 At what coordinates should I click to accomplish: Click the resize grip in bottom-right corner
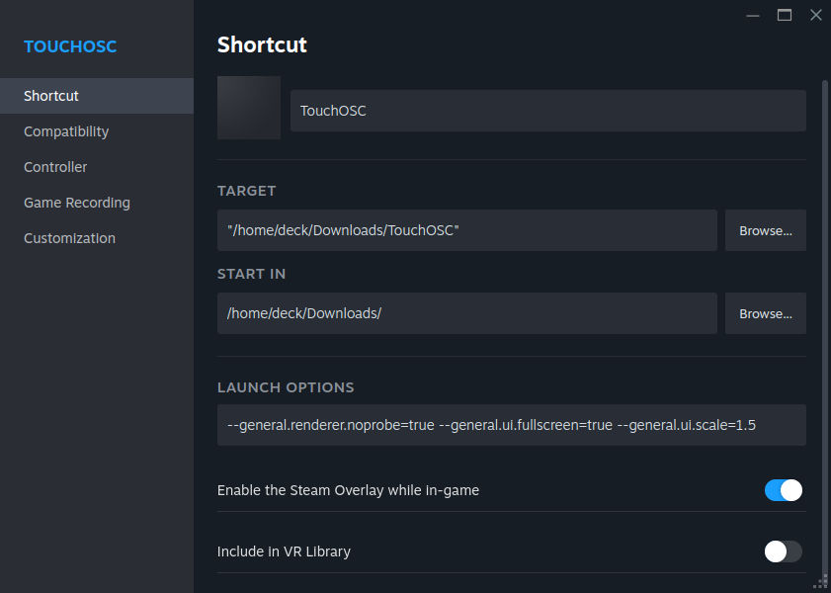[821, 583]
